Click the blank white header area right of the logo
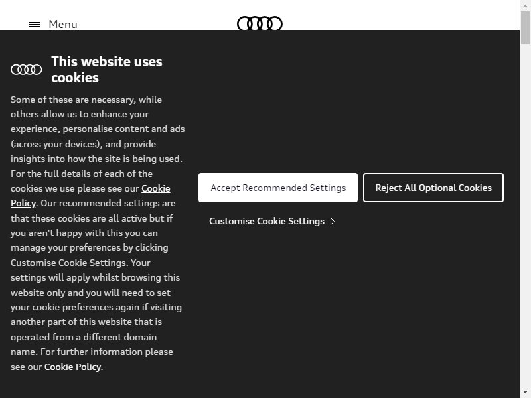531x398 pixels. tap(400, 15)
